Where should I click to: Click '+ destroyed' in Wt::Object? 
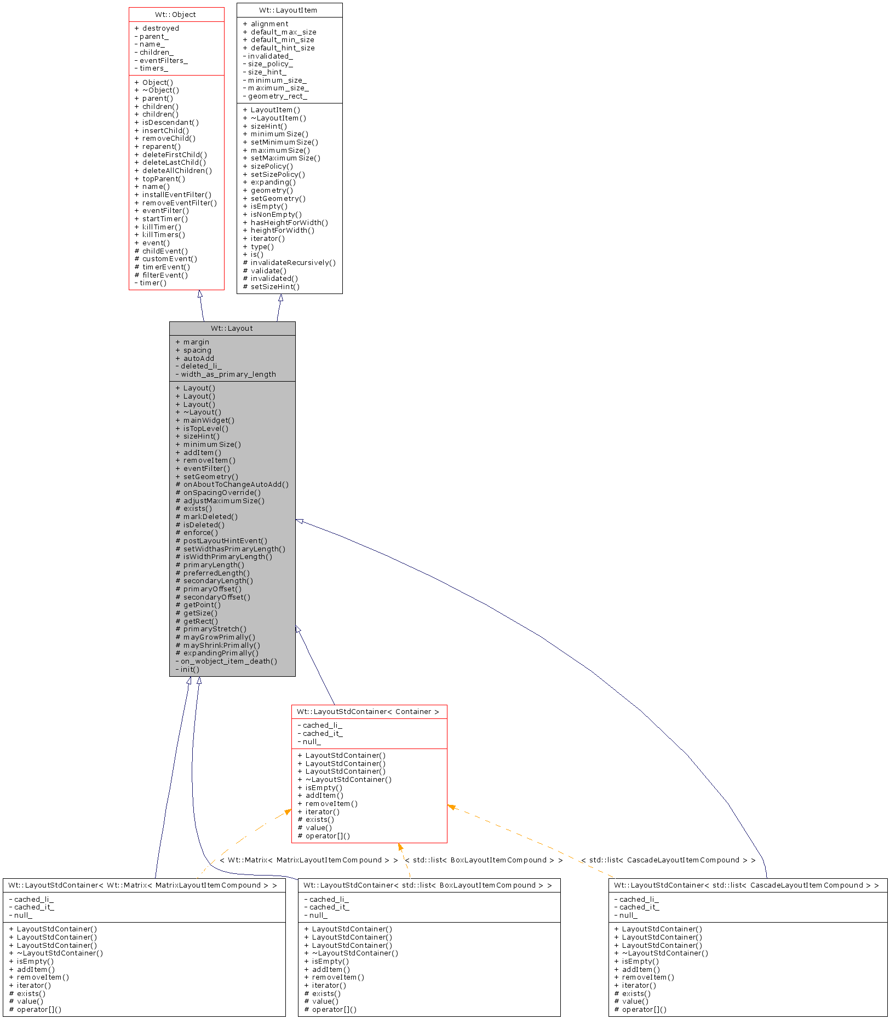tap(157, 28)
